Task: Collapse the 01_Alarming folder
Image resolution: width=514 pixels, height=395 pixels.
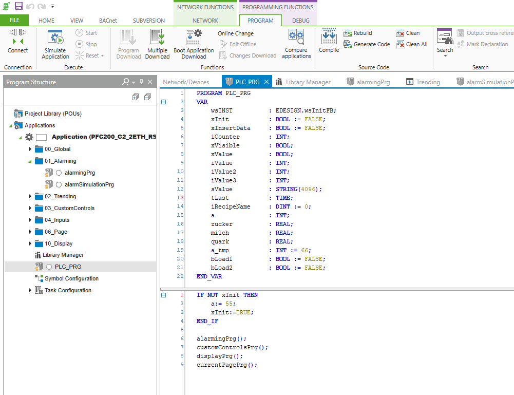Action: 30,161
